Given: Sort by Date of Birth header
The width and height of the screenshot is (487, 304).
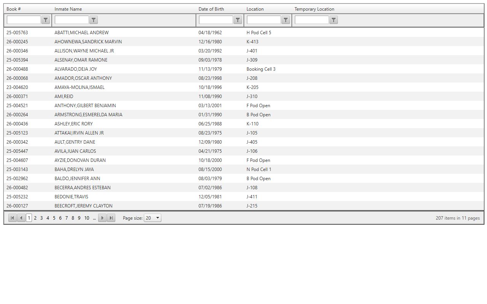Looking at the screenshot, I should [211, 9].
